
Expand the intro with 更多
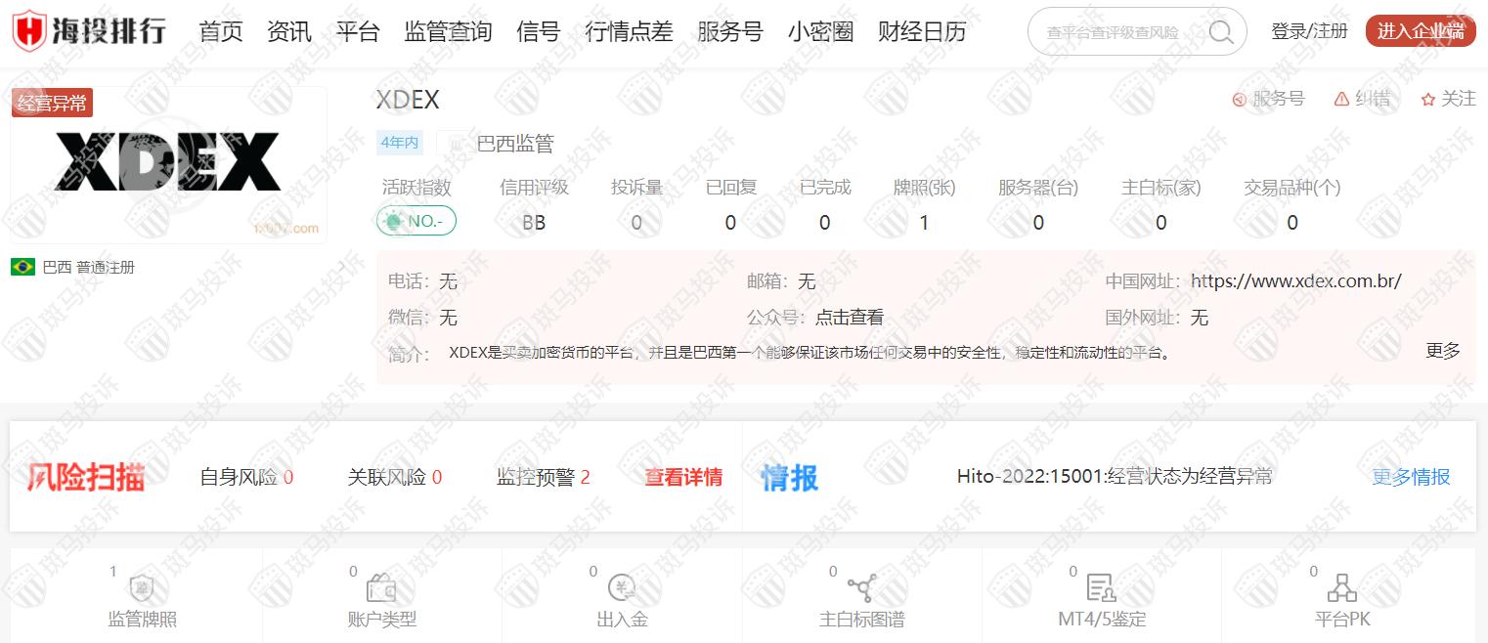click(x=1443, y=351)
